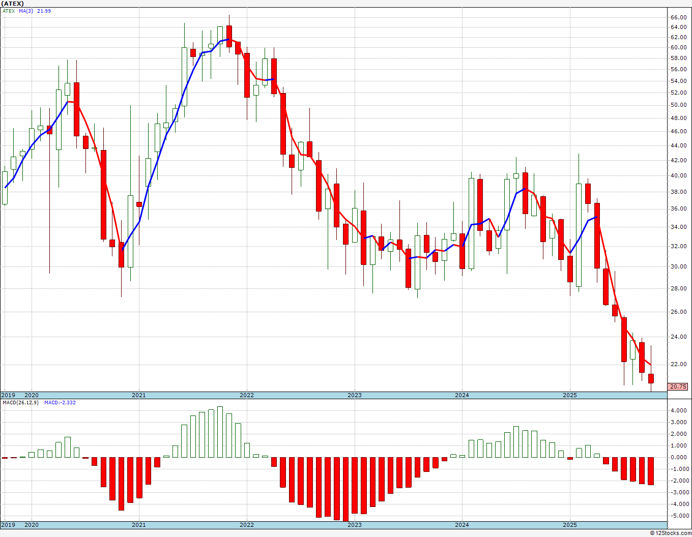Select the -2.000 MACD axis label
This screenshot has width=692, height=537.
[x=679, y=481]
